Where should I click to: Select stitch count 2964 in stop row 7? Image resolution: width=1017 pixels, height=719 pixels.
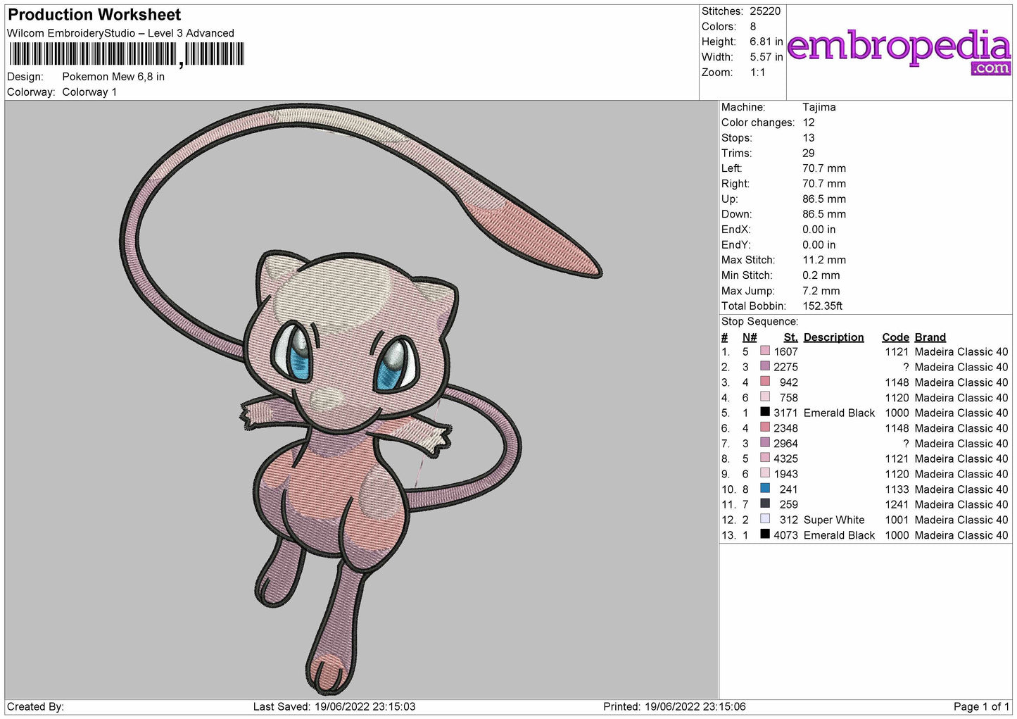(x=785, y=444)
